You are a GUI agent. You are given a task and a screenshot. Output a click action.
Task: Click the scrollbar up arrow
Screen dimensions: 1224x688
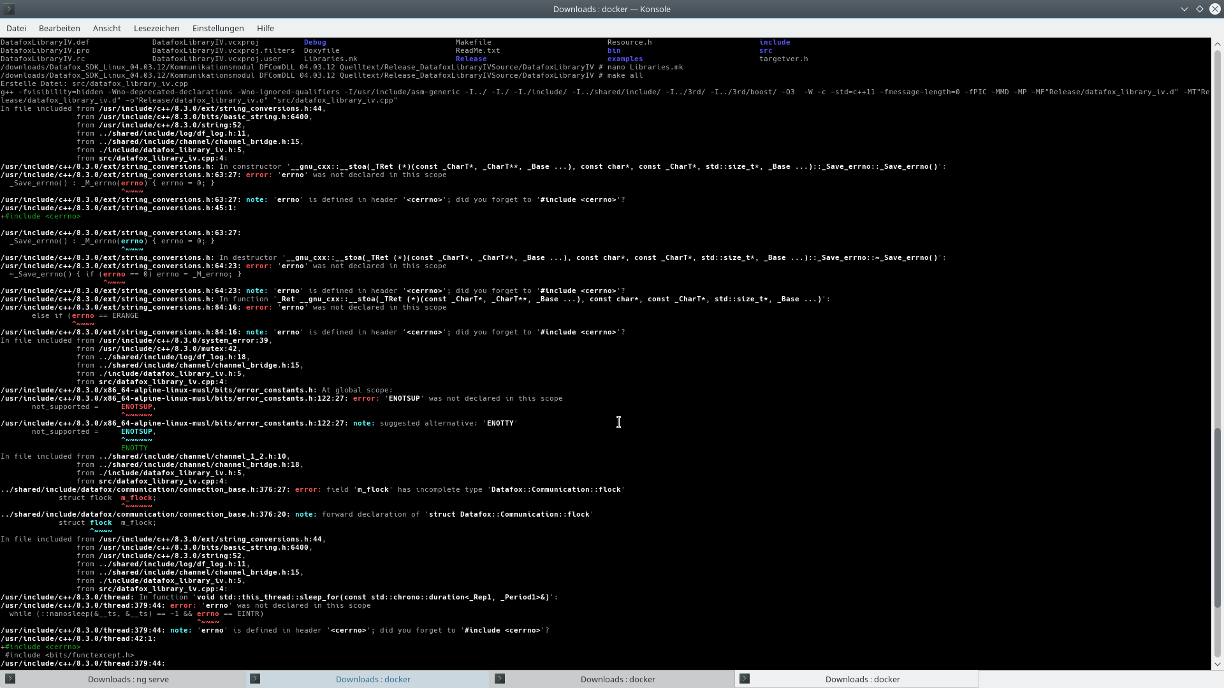pyautogui.click(x=1217, y=44)
